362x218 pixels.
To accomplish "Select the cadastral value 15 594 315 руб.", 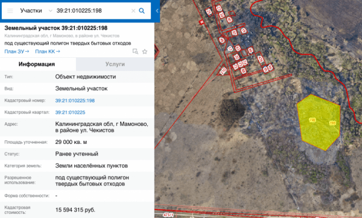I will coord(75,210).
